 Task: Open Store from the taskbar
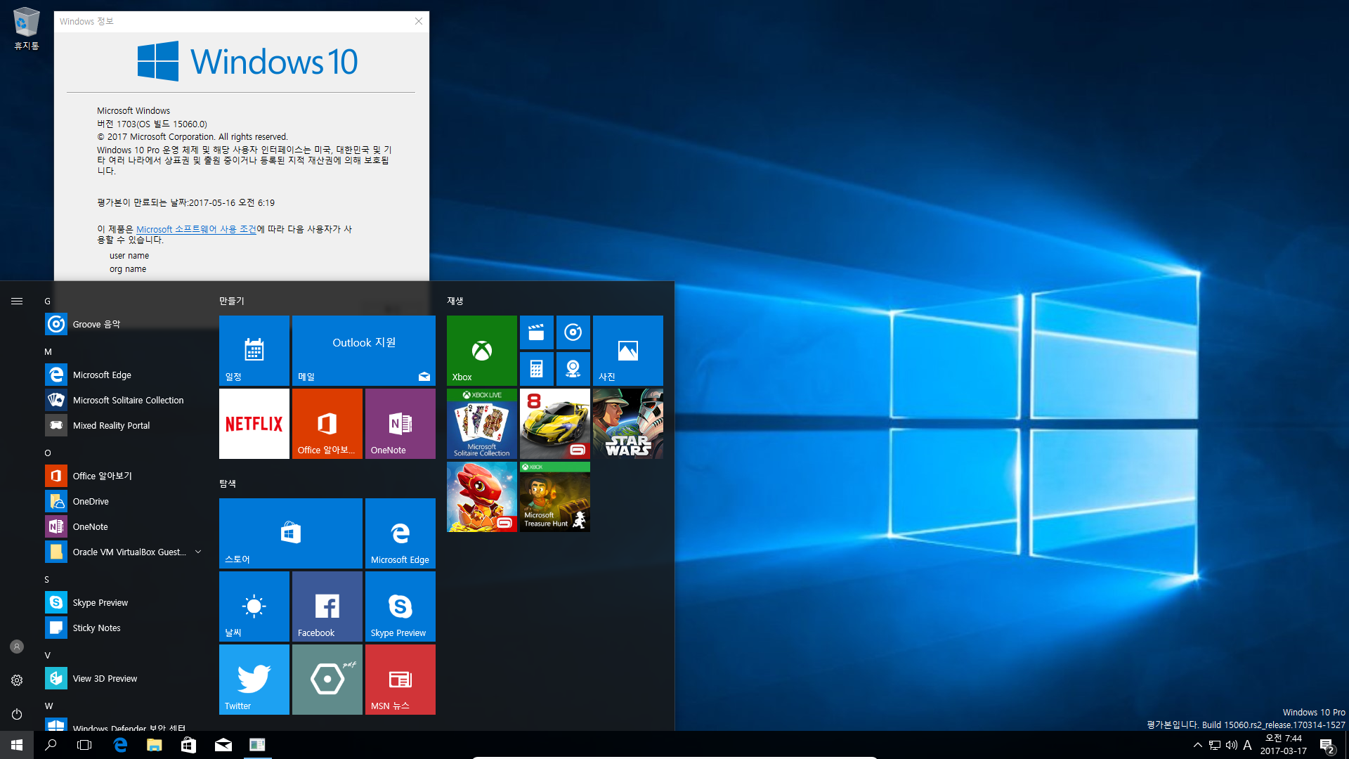click(x=188, y=745)
